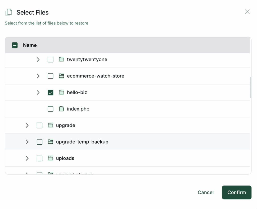257x209 pixels.
Task: Confirm the file selection
Action: click(236, 192)
